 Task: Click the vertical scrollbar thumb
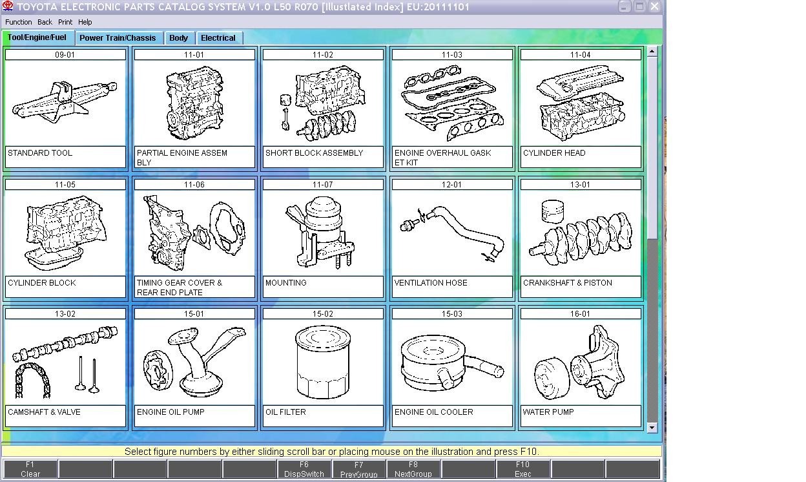pyautogui.click(x=652, y=147)
